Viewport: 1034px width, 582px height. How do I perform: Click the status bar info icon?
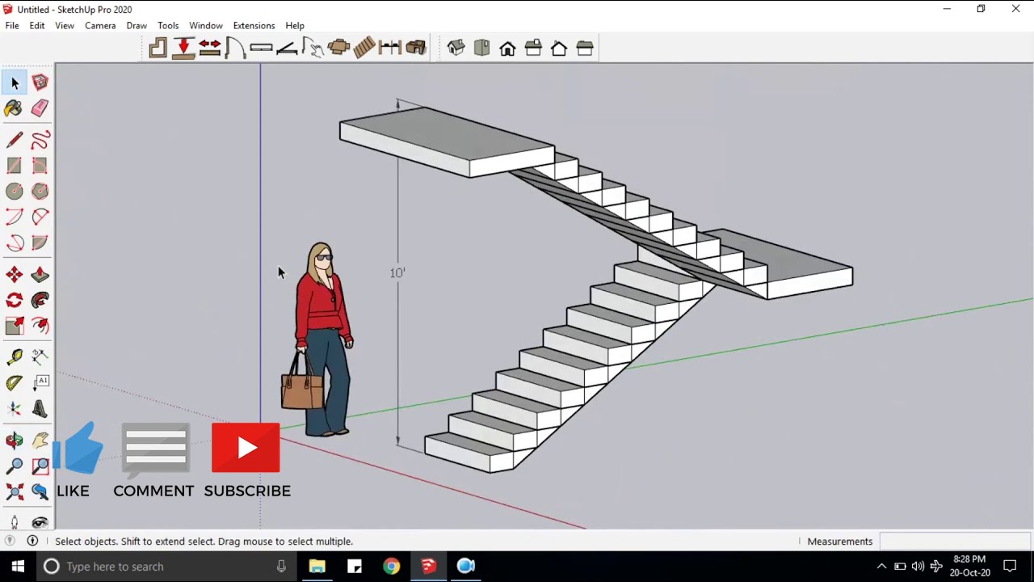pyautogui.click(x=32, y=541)
